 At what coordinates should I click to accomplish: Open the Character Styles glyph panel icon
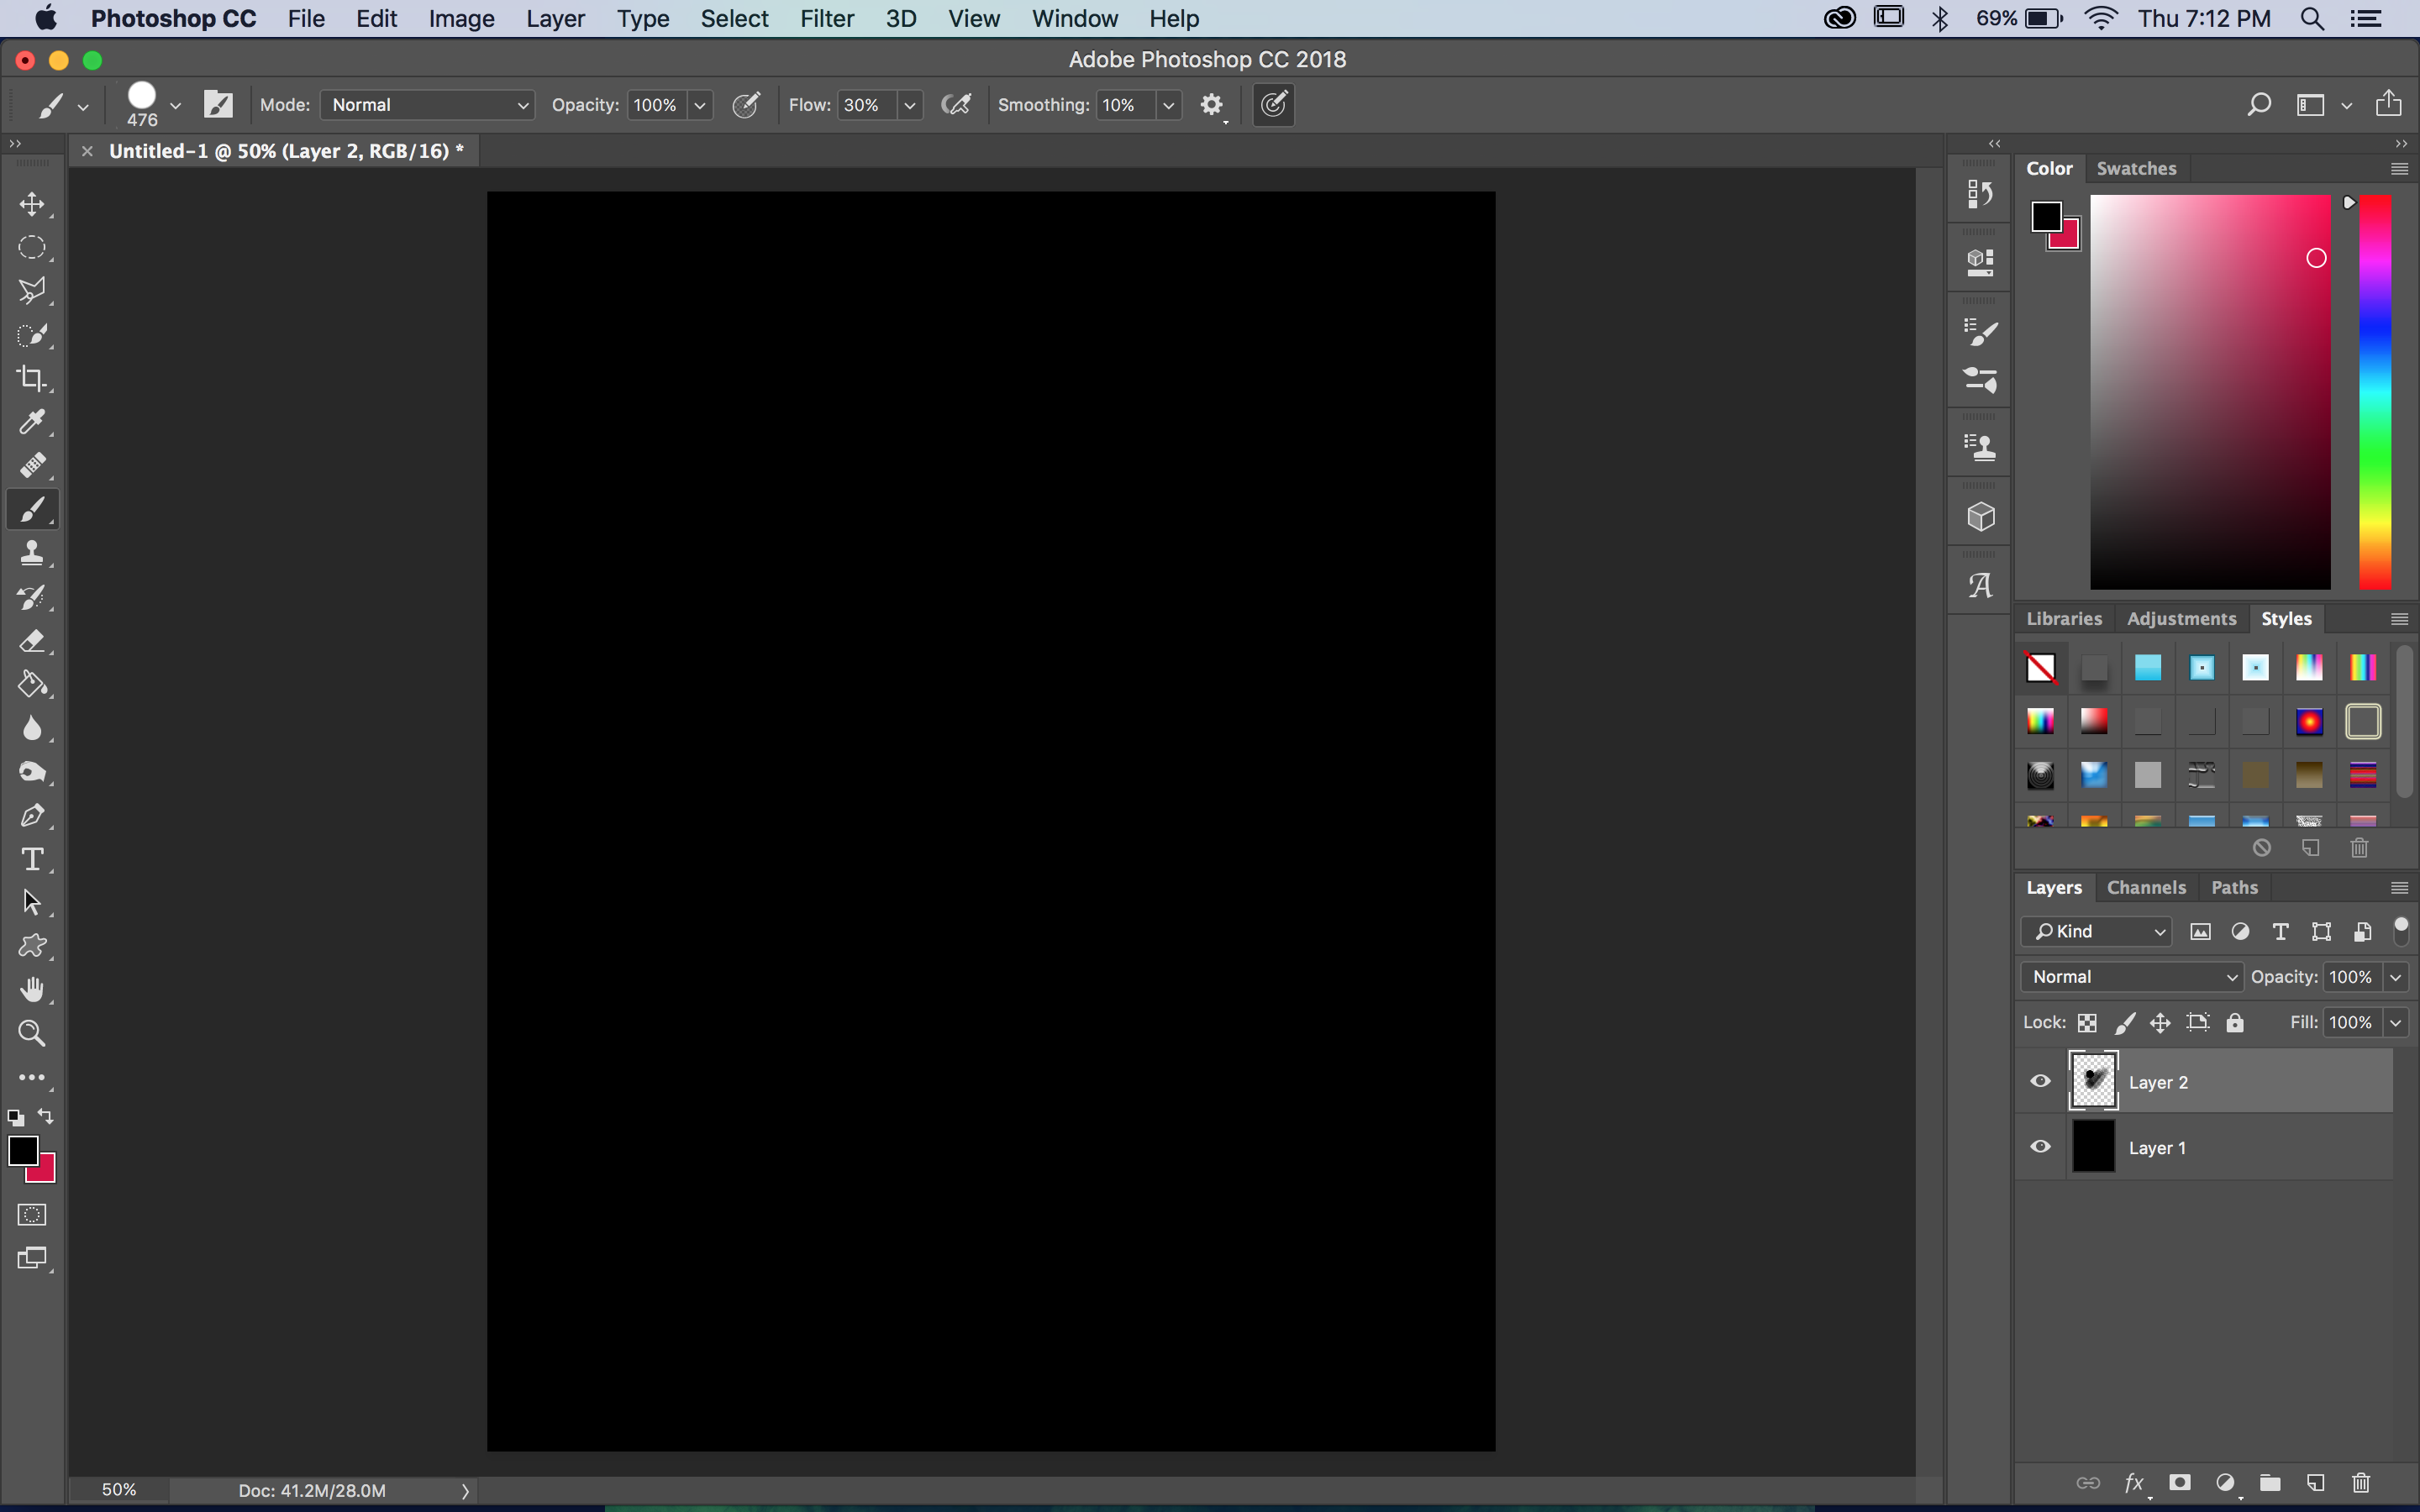coord(1980,586)
